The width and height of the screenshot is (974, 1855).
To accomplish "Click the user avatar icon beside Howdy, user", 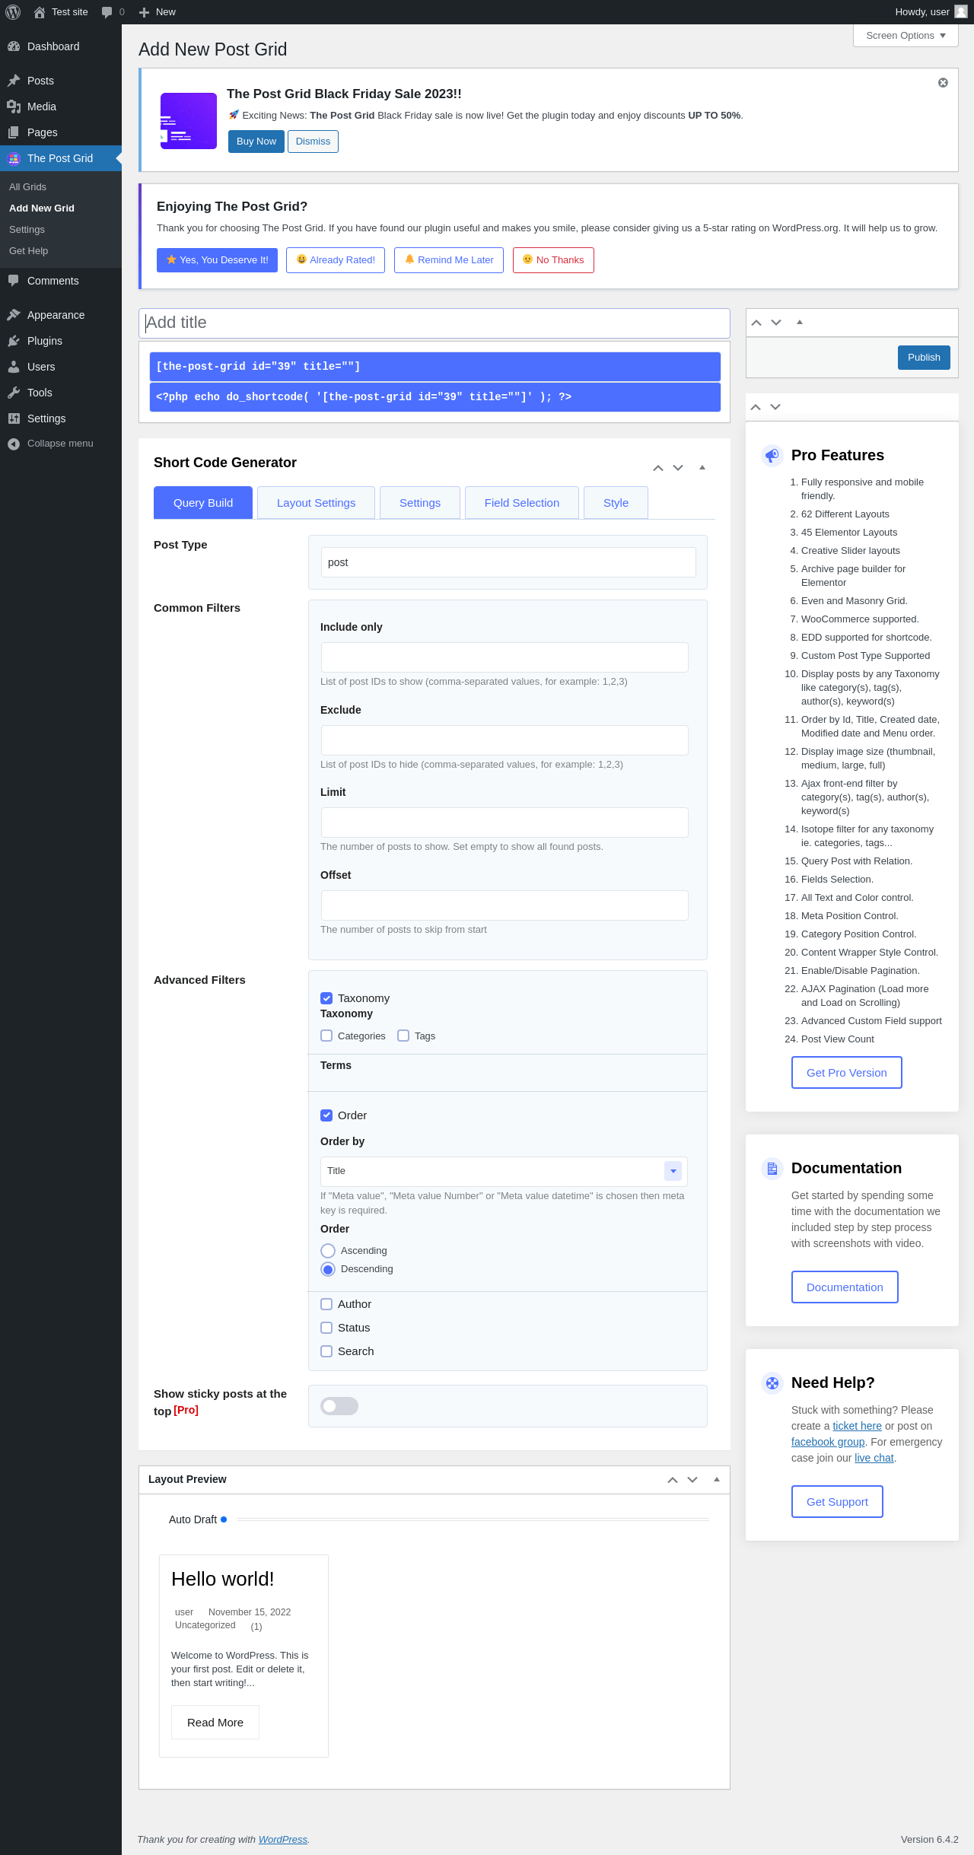I will [x=961, y=11].
